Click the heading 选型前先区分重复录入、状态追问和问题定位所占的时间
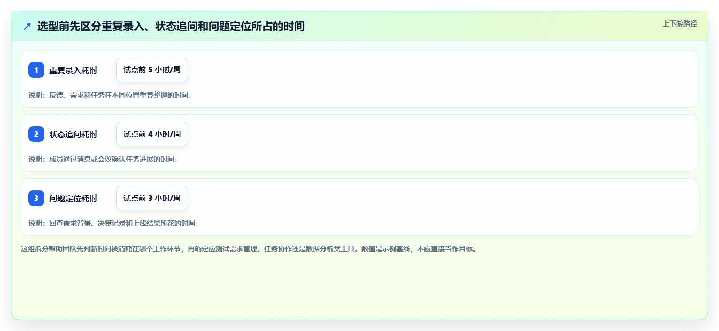This screenshot has height=331, width=719. (x=171, y=26)
